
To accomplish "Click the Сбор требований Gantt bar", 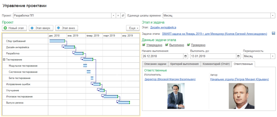I will click(x=57, y=41).
